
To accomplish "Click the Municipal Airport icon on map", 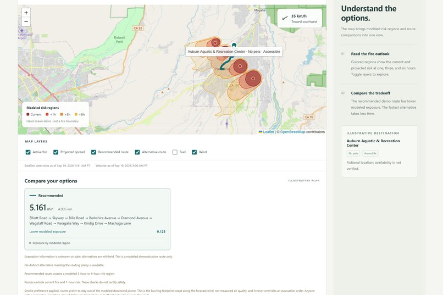I will click(x=22, y=30).
